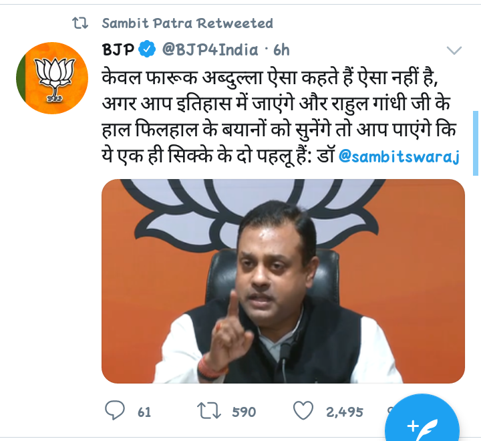The width and height of the screenshot is (481, 441).
Task: Click the blue scrollbar indicator
Action: (x=476, y=143)
